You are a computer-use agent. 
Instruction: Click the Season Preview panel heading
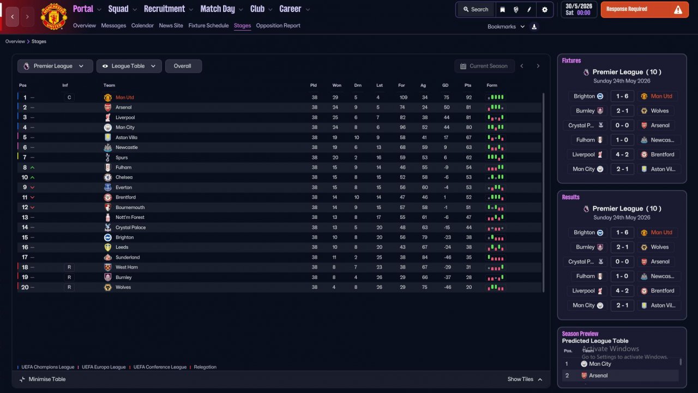tap(580, 334)
